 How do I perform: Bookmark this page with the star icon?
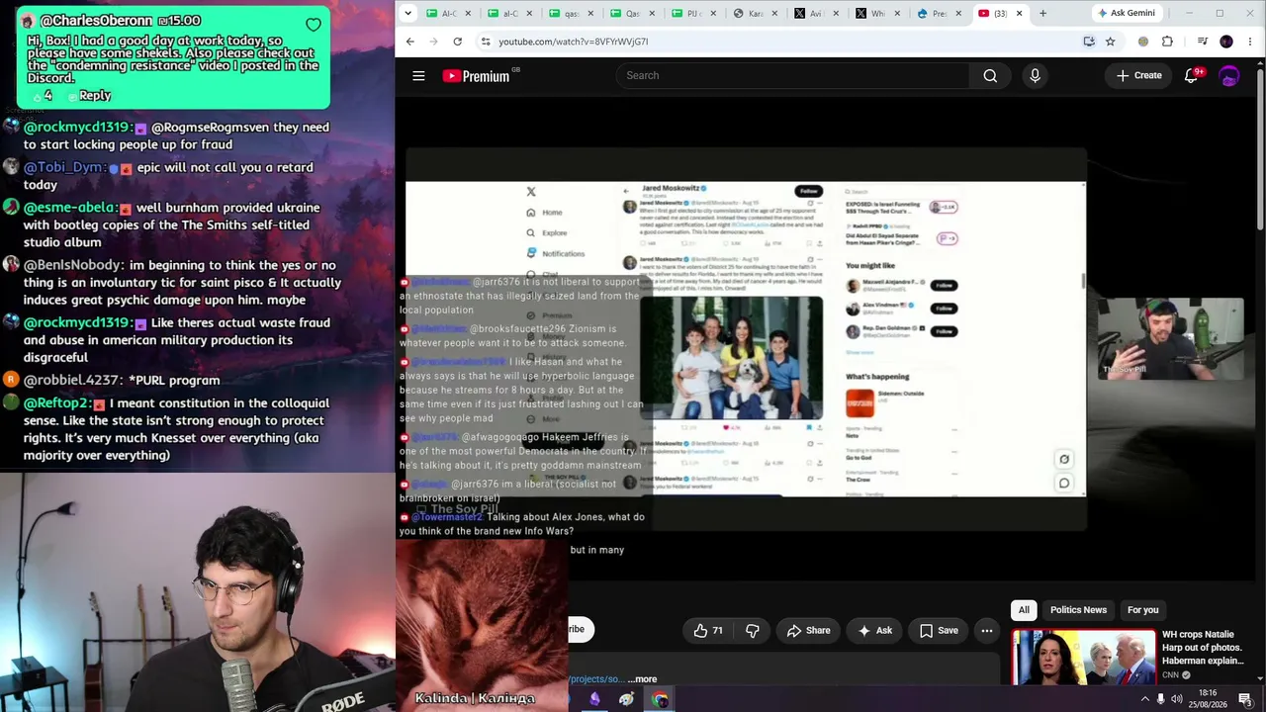click(1110, 42)
